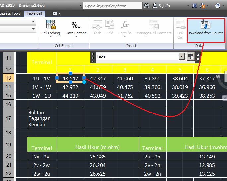This screenshot has height=181, width=227.
Task: Expand the Formula dropdown arrow
Action: [x=125, y=37]
